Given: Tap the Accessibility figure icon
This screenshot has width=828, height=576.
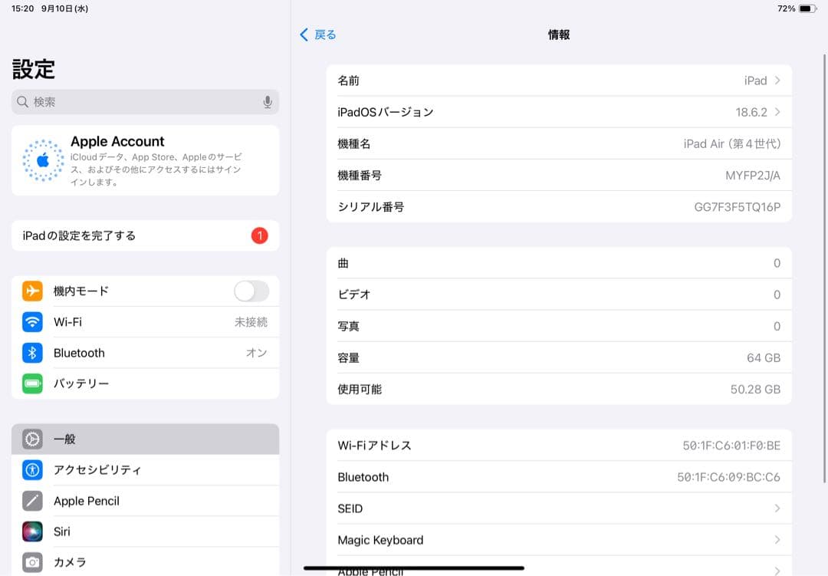Looking at the screenshot, I should tap(31, 470).
